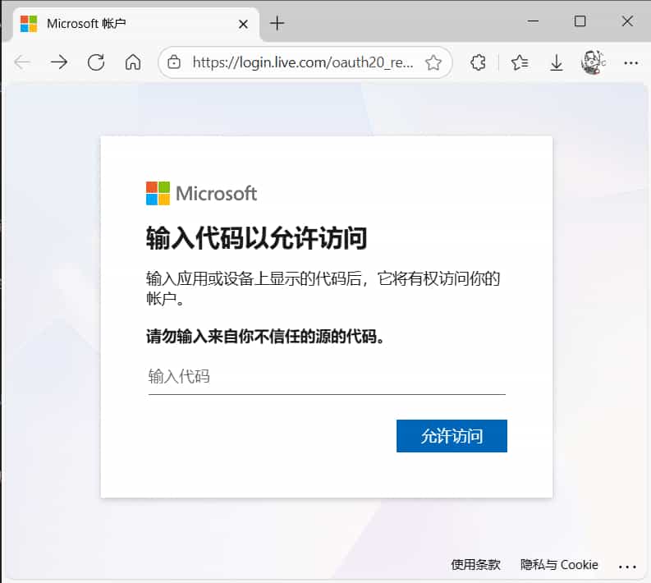The height and width of the screenshot is (583, 651).
Task: Open the browser extensions puzzle icon
Action: [x=478, y=62]
